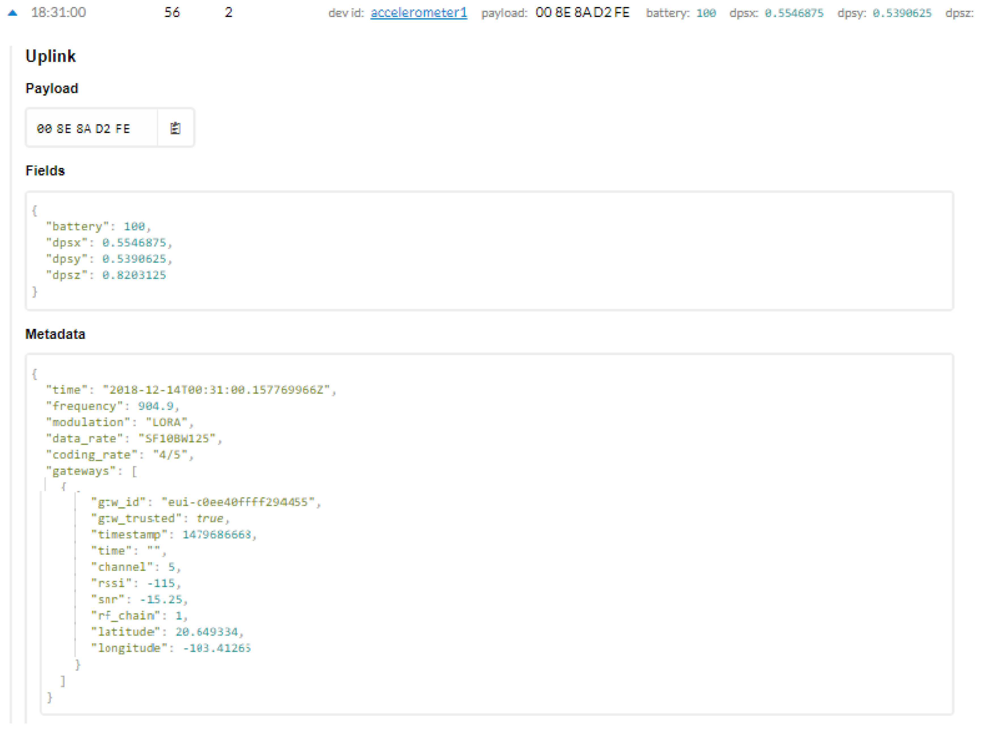Open the accelerometer1 device link
Viewport: 982px width, 732px height.
point(419,13)
